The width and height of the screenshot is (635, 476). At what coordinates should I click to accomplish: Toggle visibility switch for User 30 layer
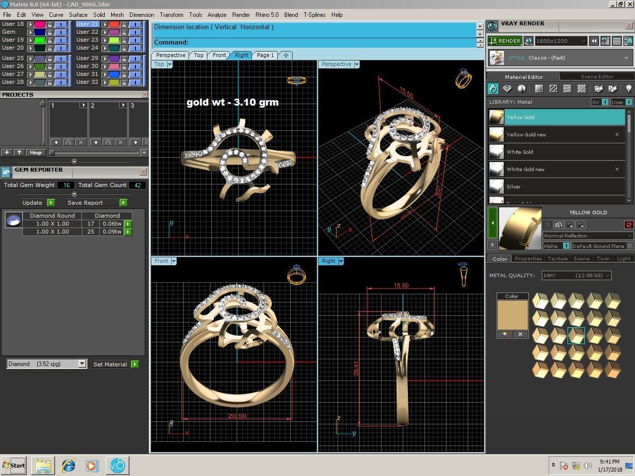[x=134, y=66]
